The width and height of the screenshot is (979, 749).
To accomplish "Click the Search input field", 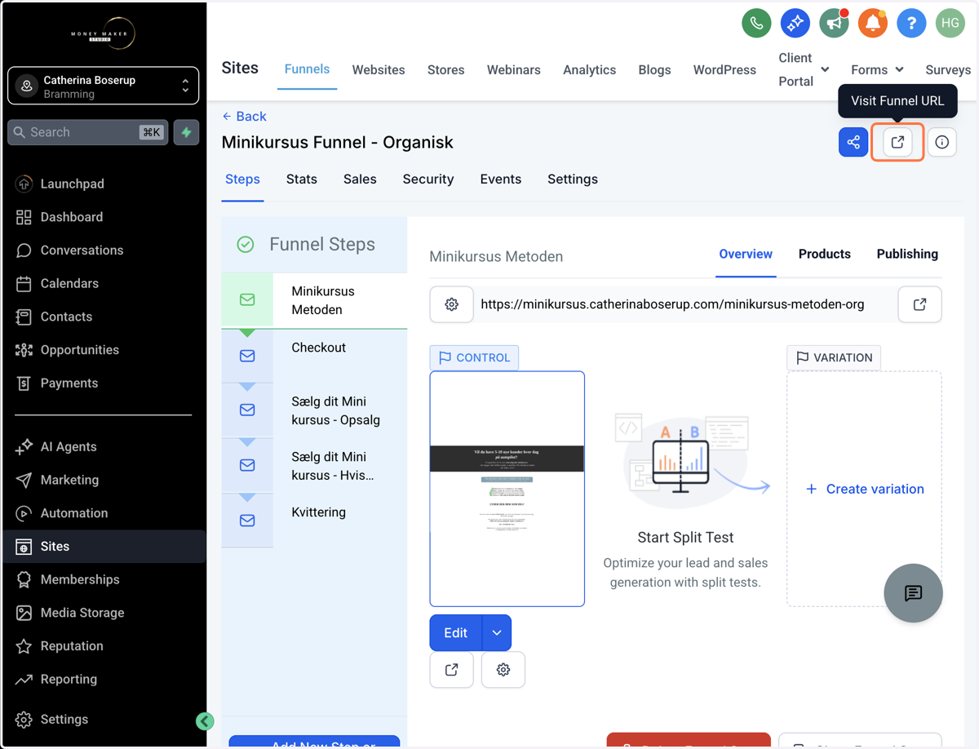I will pyautogui.click(x=88, y=132).
